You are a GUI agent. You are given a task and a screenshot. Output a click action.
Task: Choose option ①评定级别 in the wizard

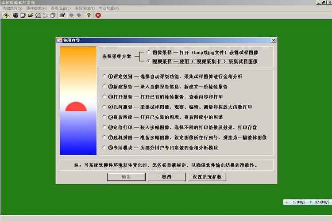click(x=104, y=76)
